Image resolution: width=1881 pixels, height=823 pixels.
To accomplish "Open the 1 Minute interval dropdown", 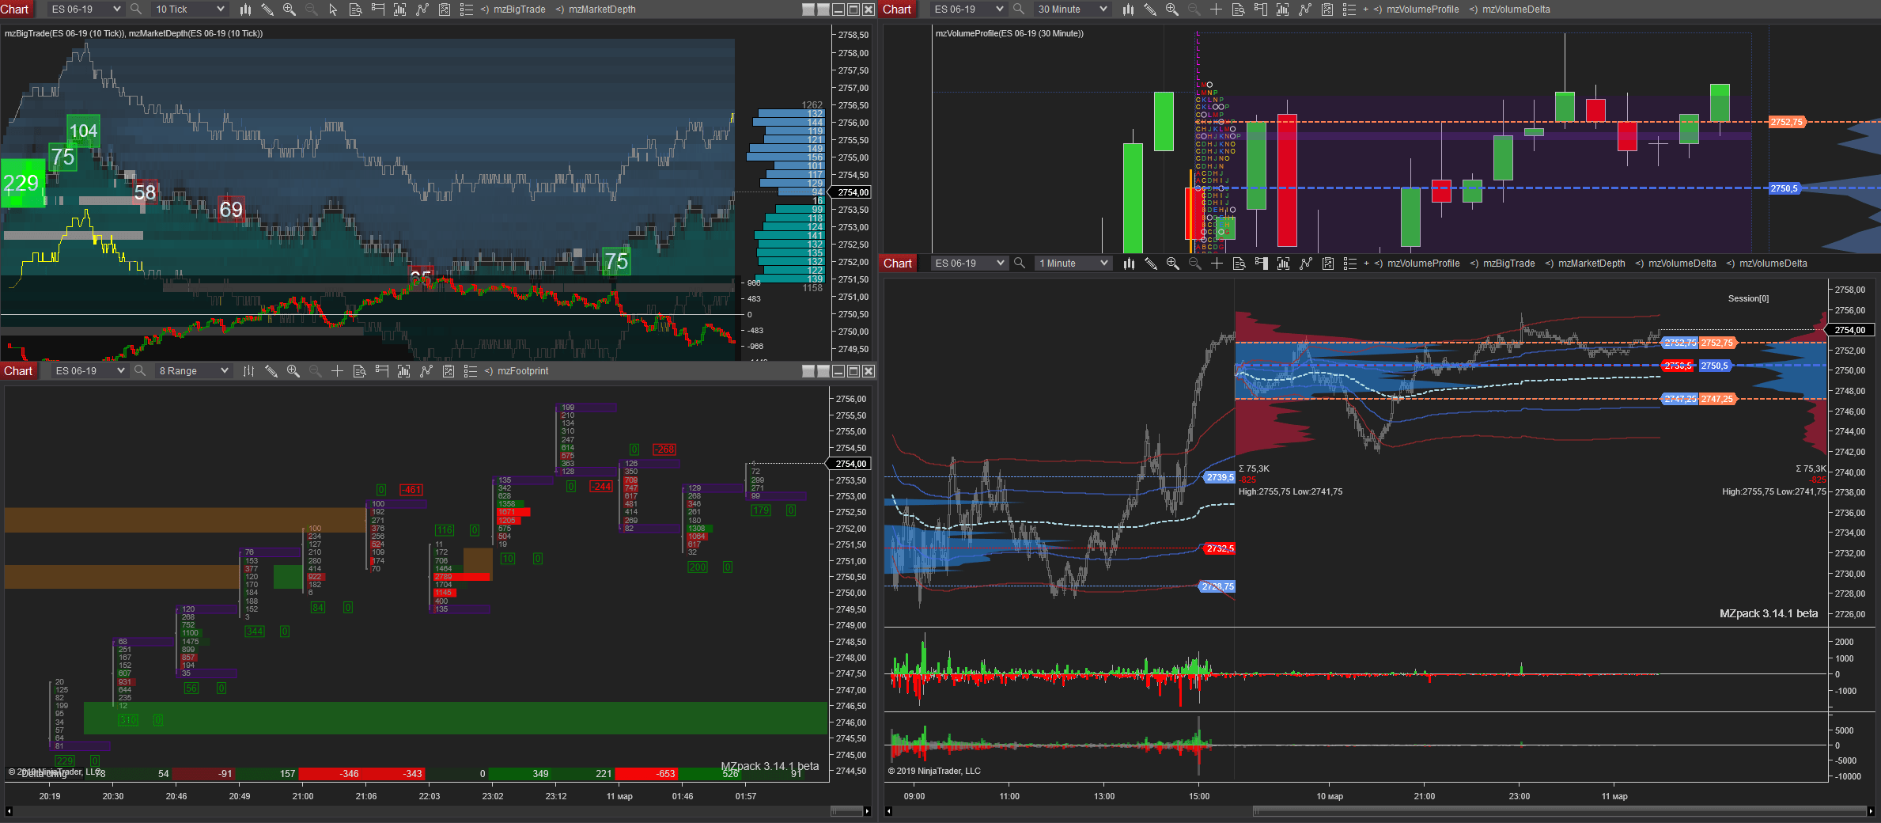I will tap(1073, 264).
